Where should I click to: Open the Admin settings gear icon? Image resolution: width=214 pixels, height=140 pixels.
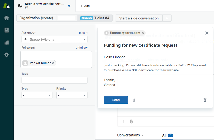(6, 55)
